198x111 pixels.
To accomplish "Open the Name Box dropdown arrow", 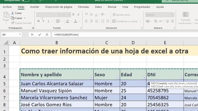I will click(20, 35).
